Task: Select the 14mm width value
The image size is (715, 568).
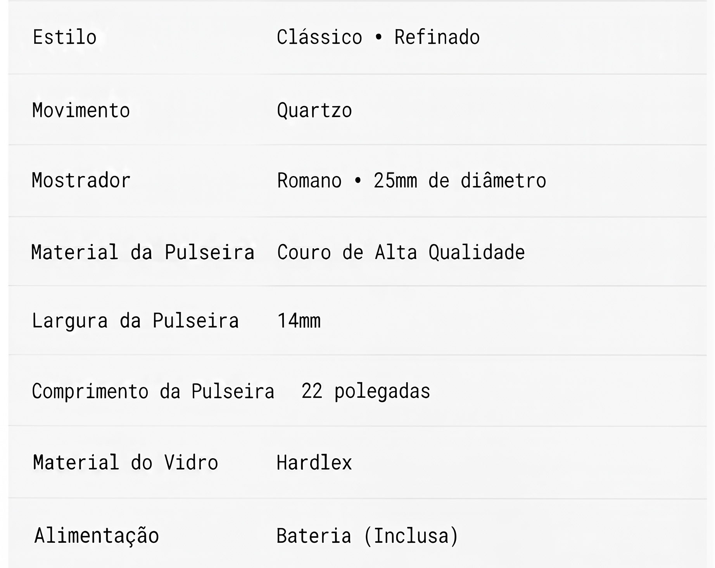Action: tap(299, 321)
